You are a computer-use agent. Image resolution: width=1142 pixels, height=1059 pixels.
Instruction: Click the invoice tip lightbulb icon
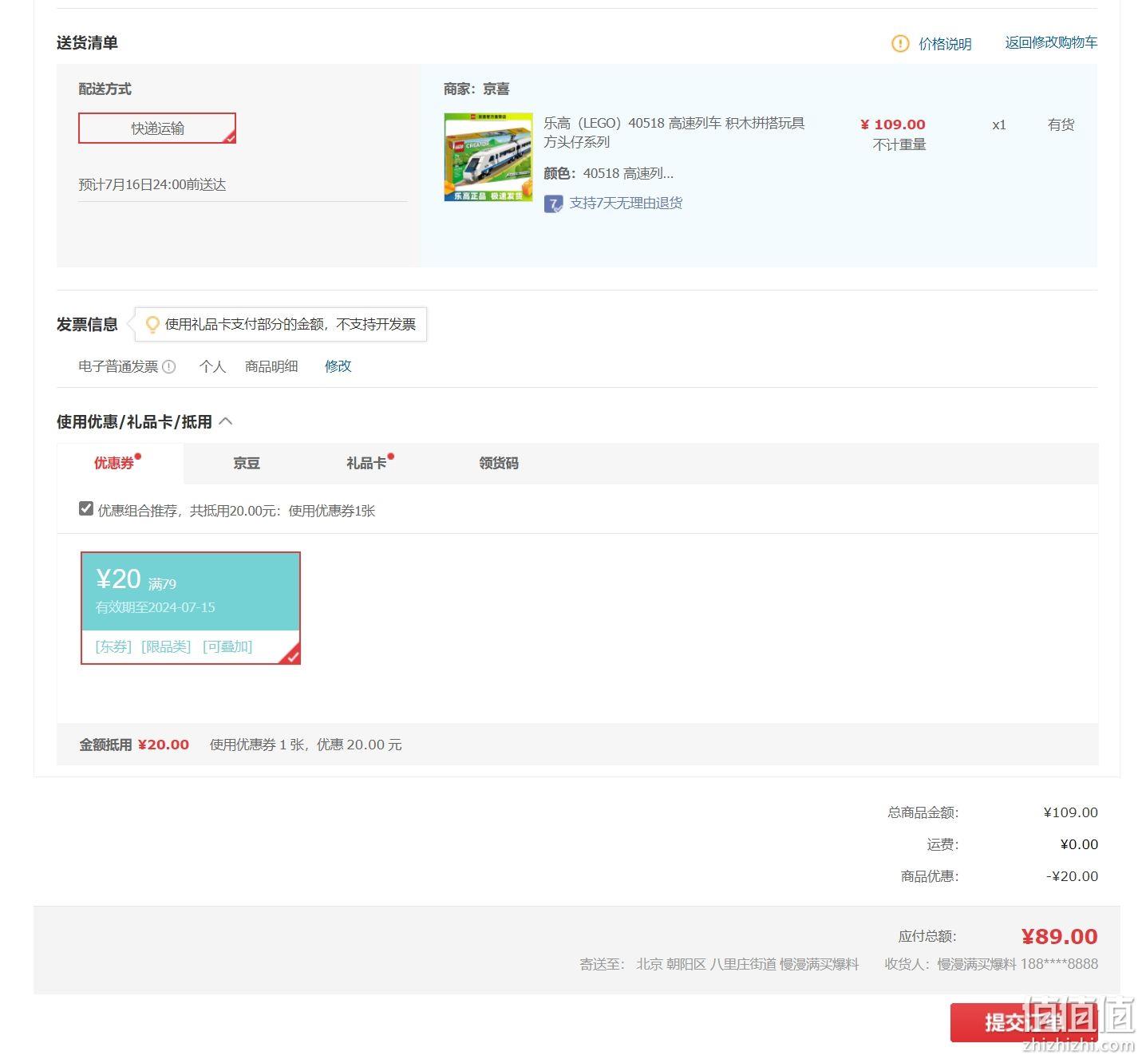[x=152, y=324]
